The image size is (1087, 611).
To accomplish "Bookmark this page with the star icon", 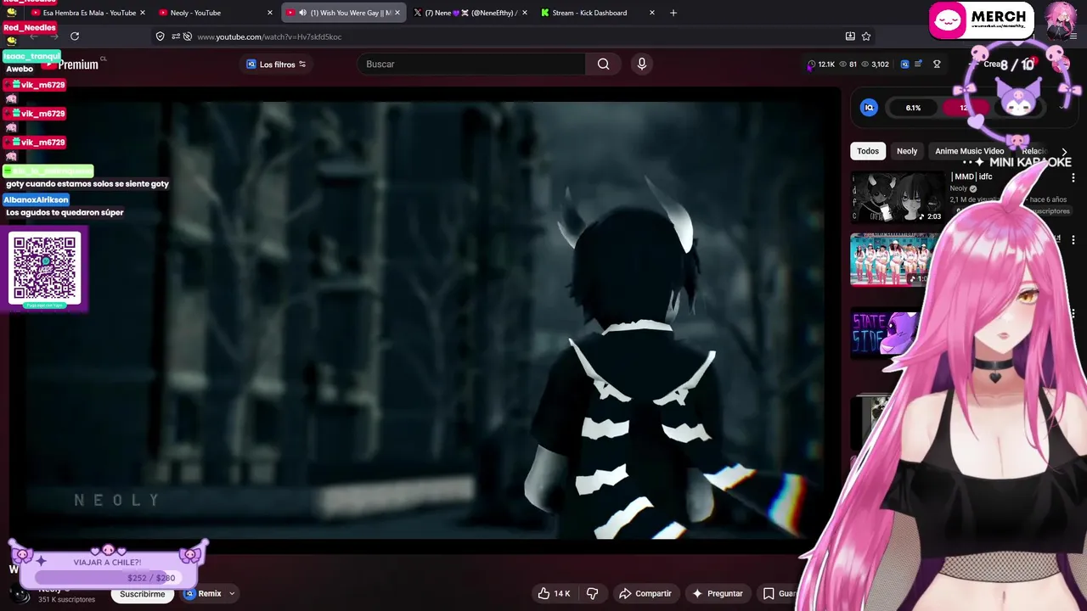I will [x=866, y=36].
